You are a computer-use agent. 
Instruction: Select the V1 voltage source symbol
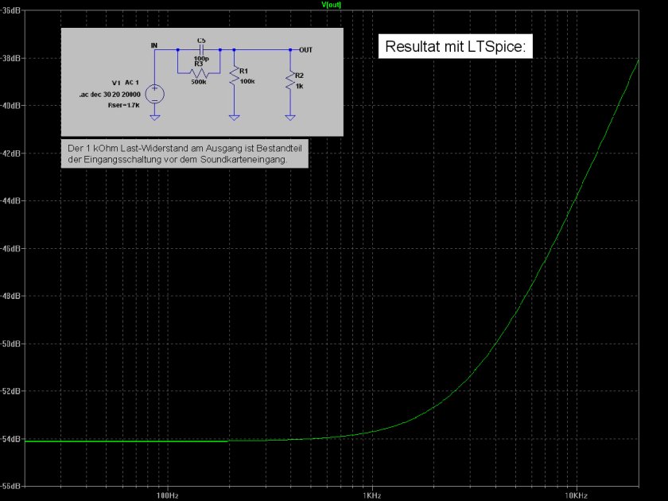click(x=155, y=95)
